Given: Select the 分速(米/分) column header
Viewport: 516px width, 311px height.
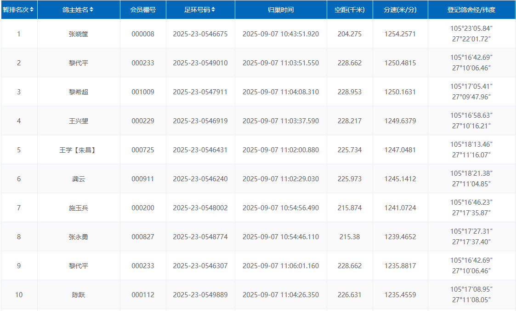Looking at the screenshot, I should [400, 10].
